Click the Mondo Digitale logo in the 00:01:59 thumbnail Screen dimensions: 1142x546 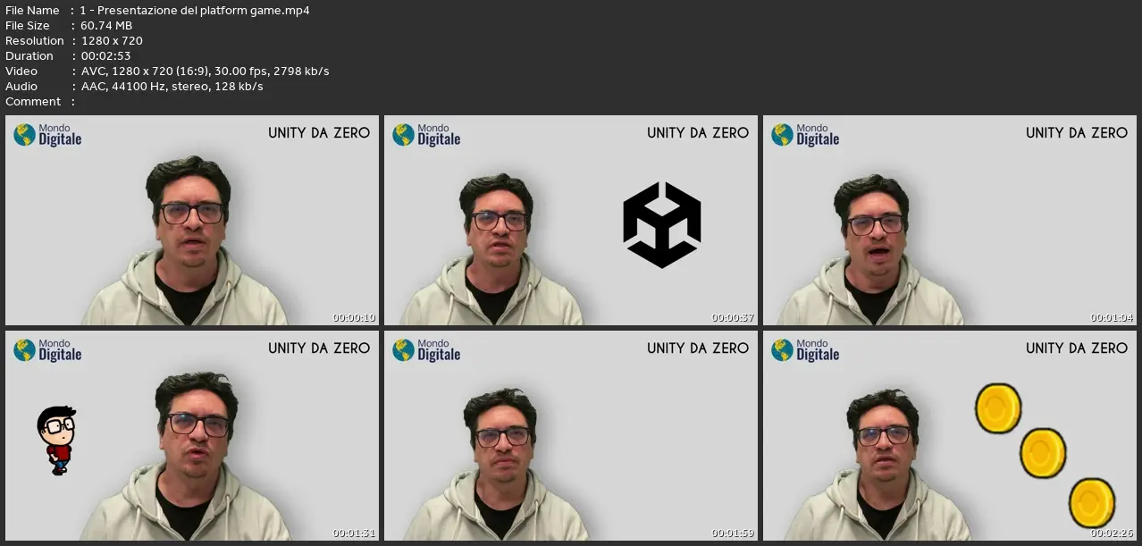click(426, 350)
